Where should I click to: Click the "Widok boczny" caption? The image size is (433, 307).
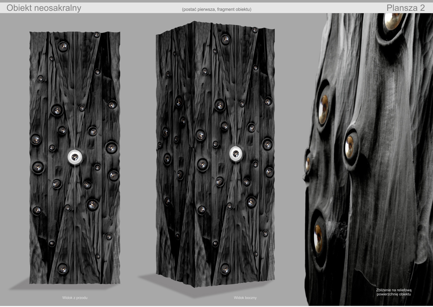click(x=245, y=298)
